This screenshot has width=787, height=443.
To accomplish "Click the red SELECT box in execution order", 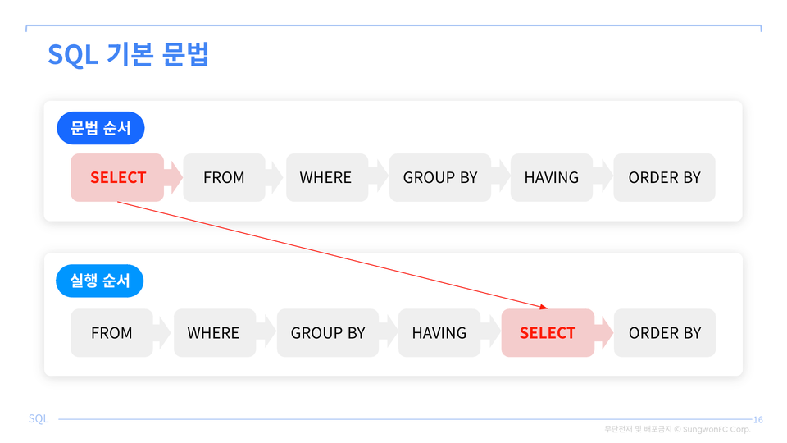I will click(x=548, y=333).
